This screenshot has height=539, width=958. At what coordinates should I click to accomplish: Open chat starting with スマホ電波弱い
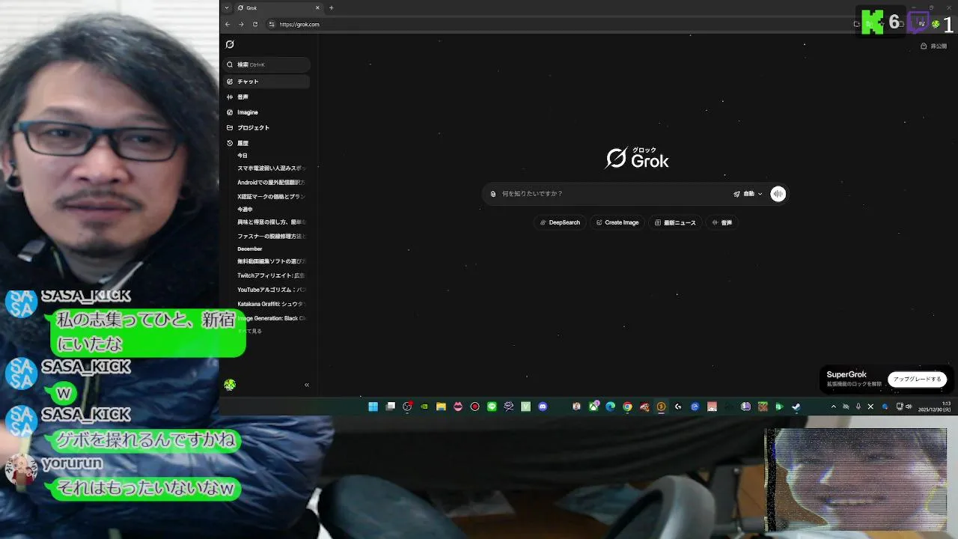pyautogui.click(x=271, y=168)
